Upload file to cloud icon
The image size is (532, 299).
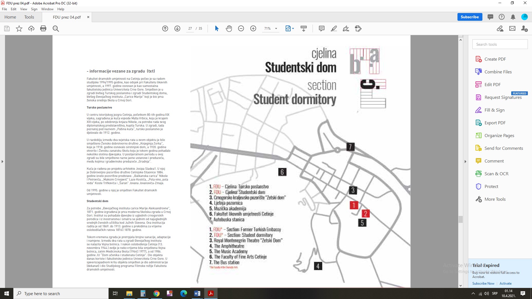click(x=31, y=29)
